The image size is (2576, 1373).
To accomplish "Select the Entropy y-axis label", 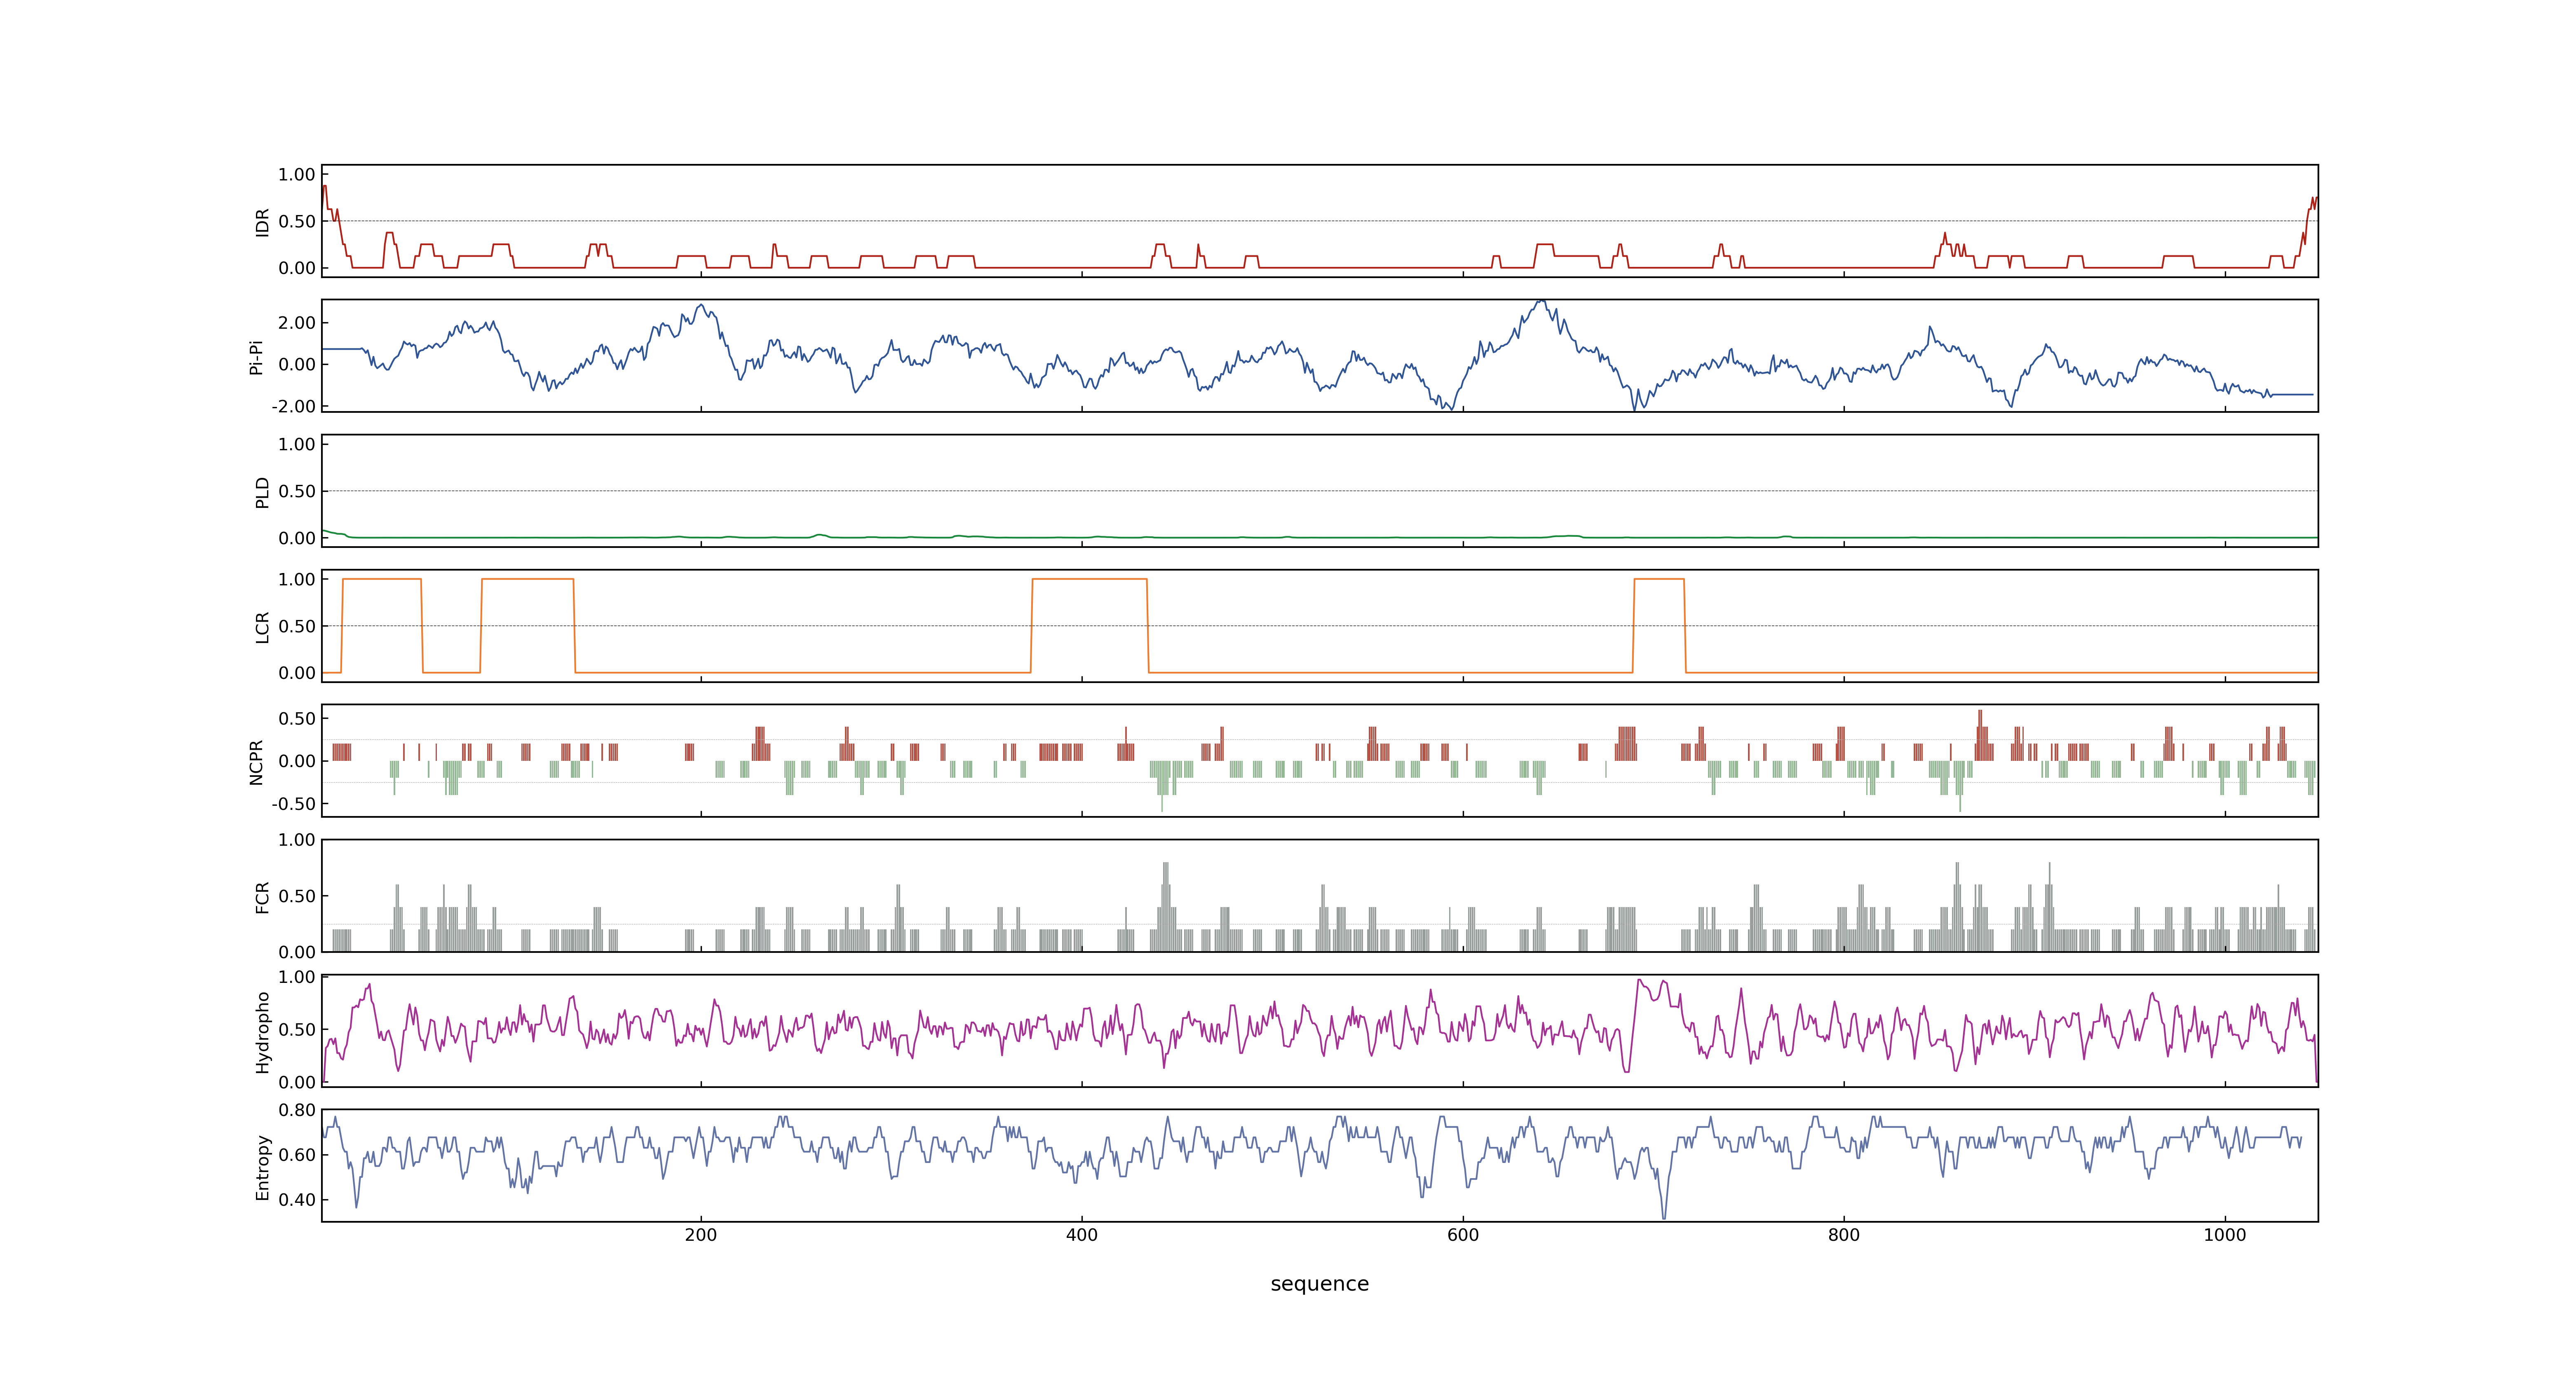I will (x=262, y=1166).
